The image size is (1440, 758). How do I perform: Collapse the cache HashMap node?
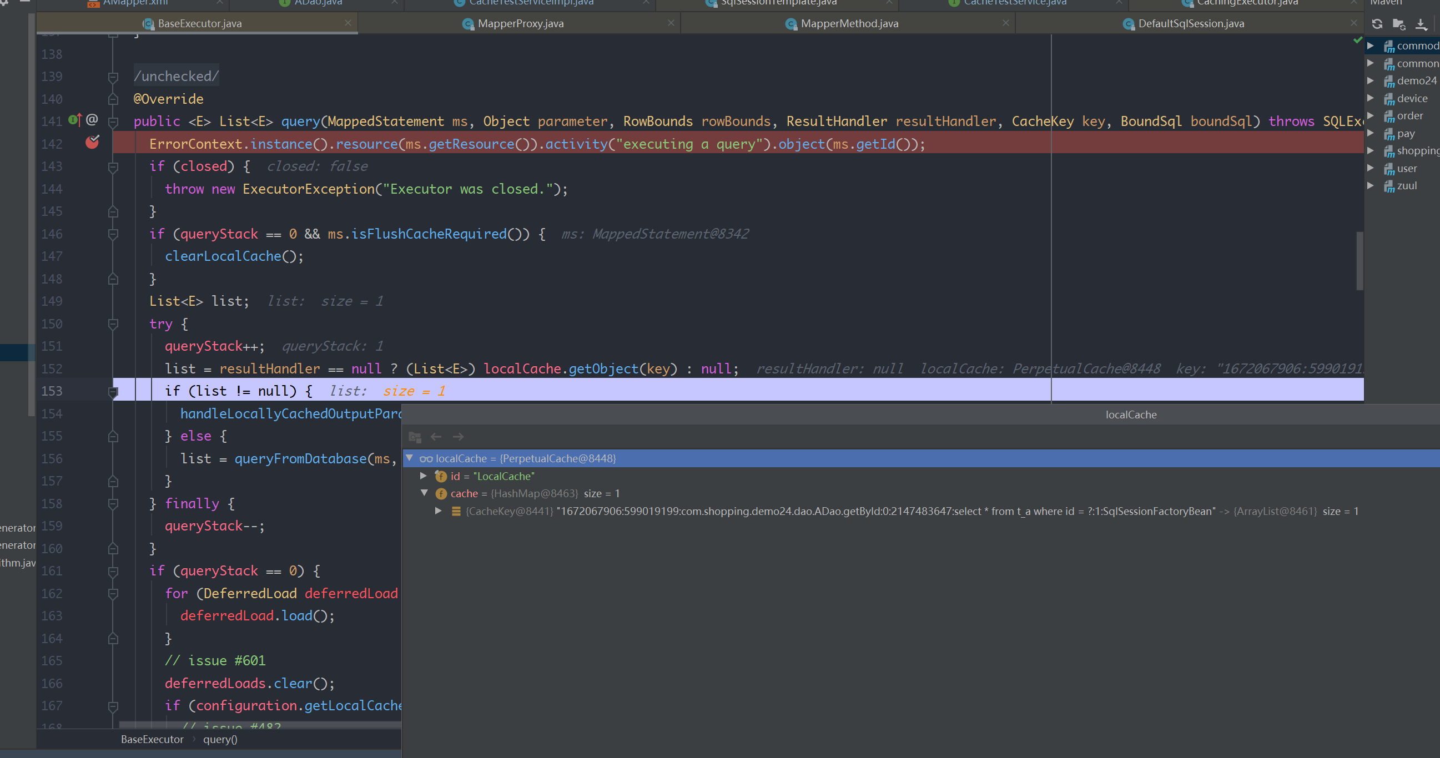[424, 493]
